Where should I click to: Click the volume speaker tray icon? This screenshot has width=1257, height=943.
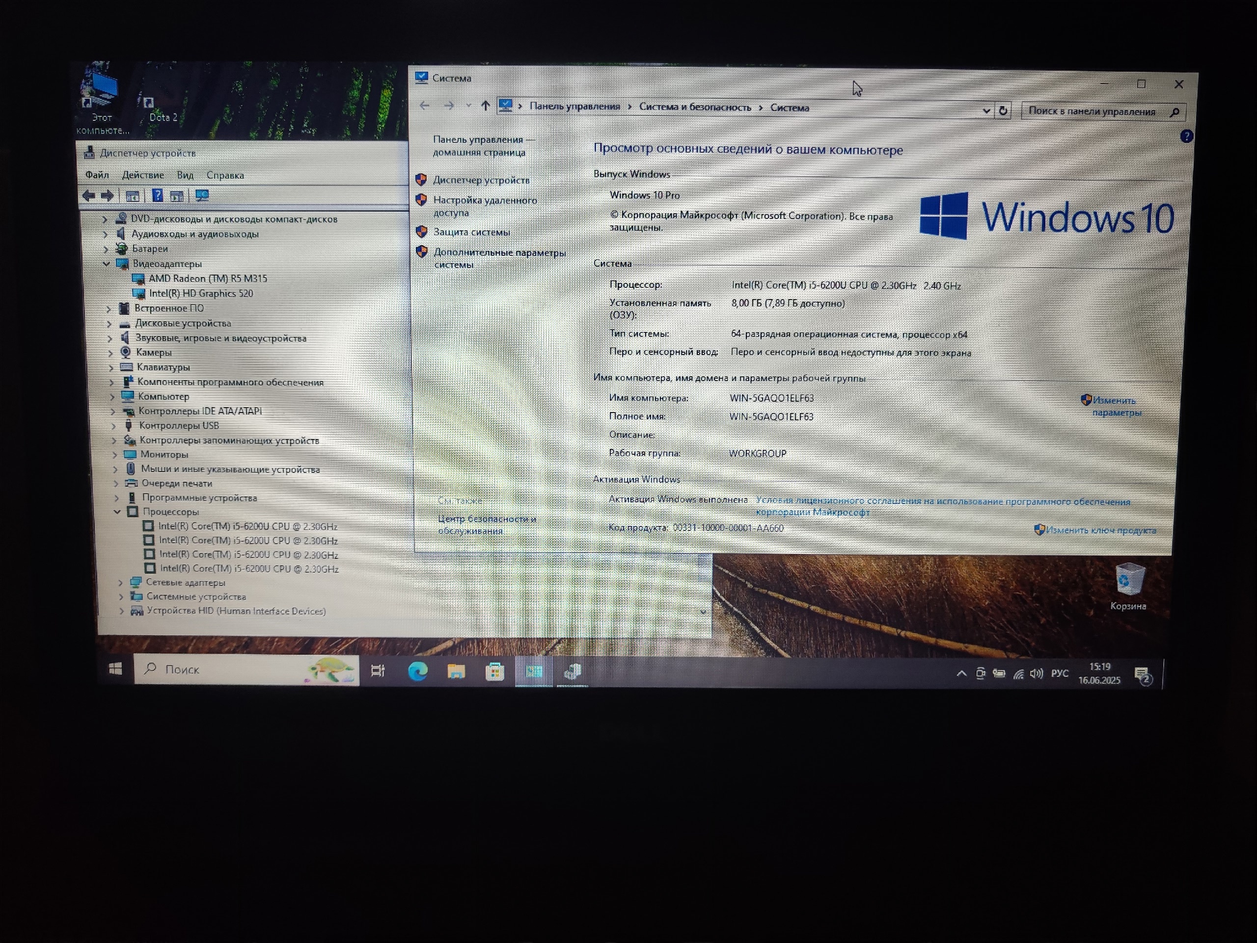pos(1037,673)
